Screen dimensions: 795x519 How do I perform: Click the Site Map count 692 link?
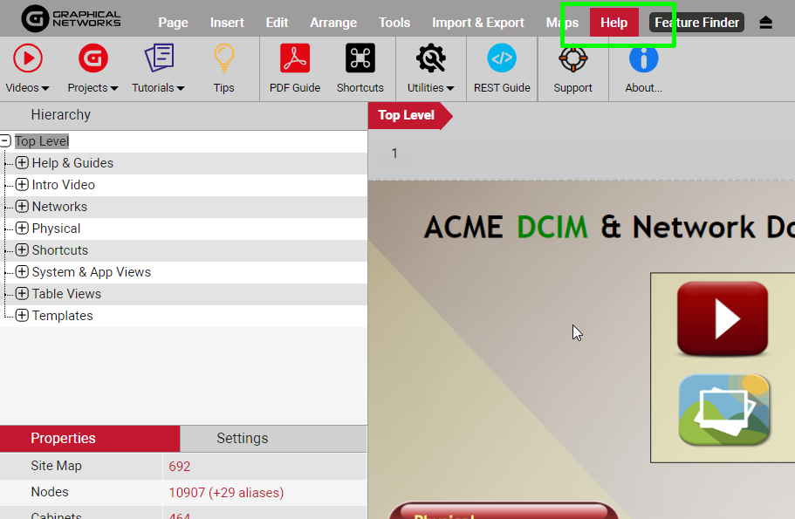(180, 467)
